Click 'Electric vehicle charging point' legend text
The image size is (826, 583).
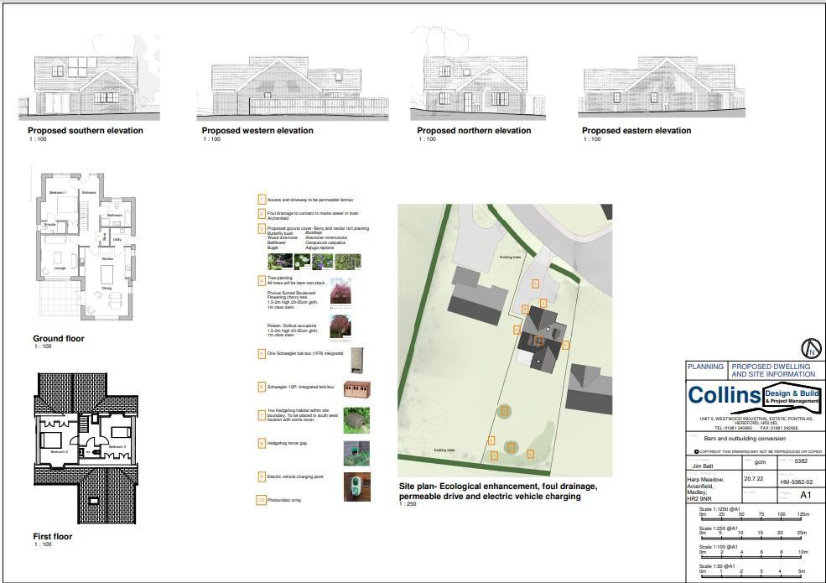point(295,477)
